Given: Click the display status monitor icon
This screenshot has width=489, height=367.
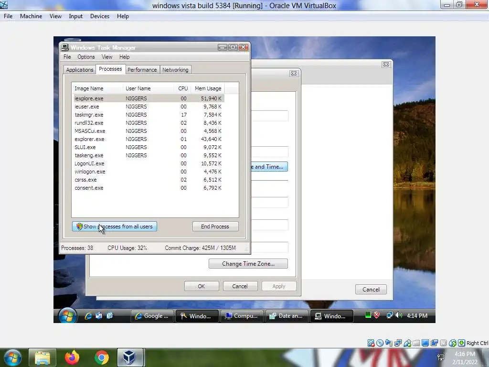Looking at the screenshot, I should coord(425,343).
